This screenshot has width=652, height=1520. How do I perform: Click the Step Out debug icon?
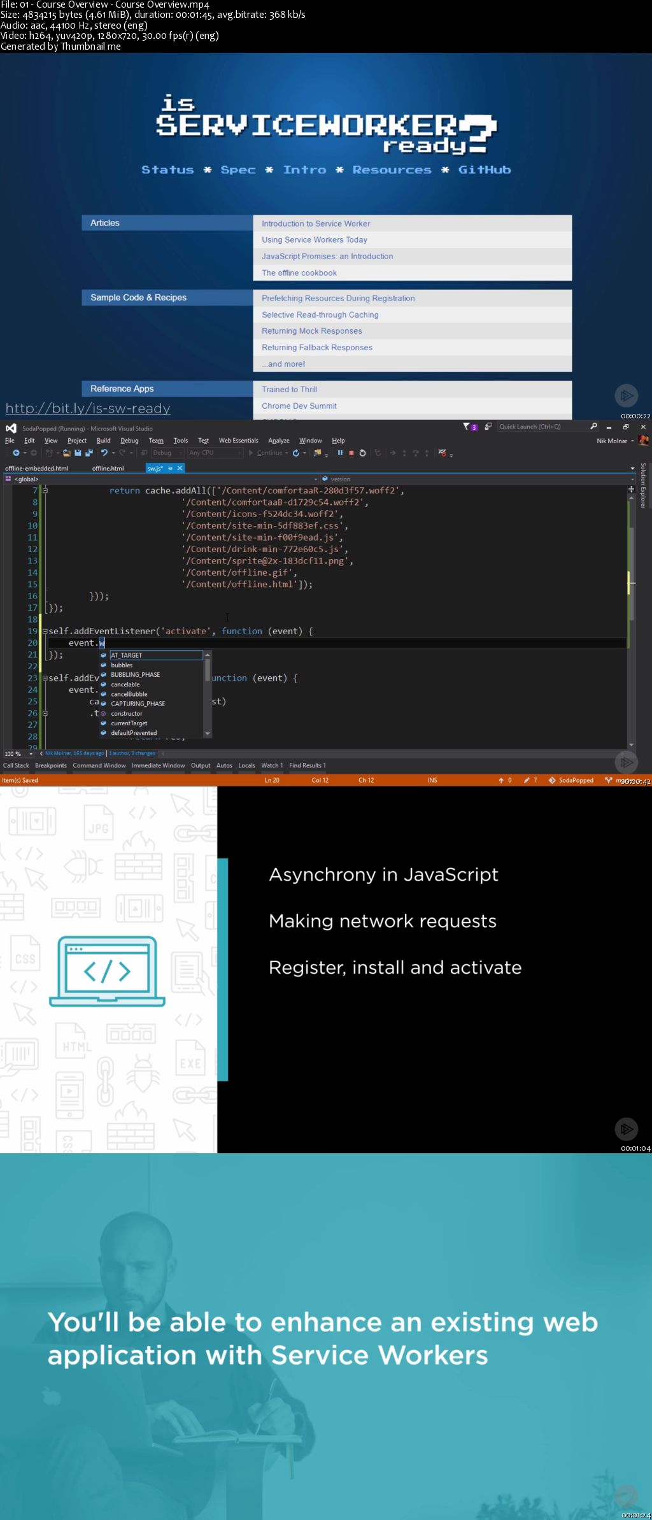pos(427,453)
